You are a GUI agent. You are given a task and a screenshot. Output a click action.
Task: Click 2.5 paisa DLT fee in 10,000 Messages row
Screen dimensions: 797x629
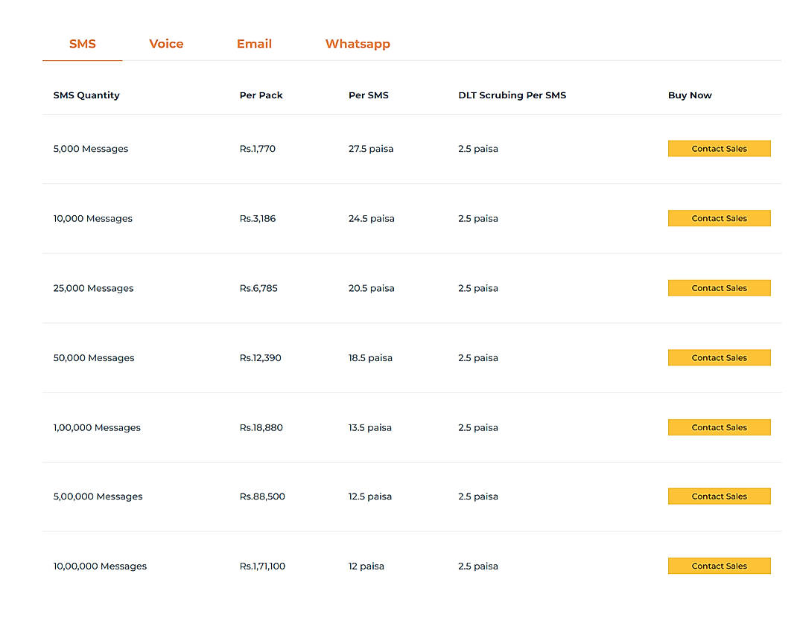(x=477, y=218)
